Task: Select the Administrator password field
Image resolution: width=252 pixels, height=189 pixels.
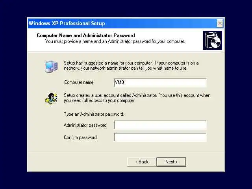Action: [160, 125]
